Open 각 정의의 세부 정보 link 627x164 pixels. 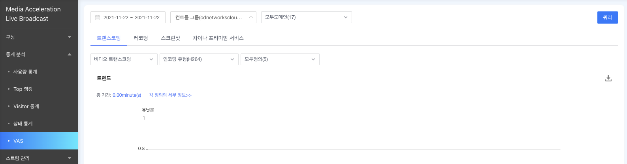coord(170,95)
